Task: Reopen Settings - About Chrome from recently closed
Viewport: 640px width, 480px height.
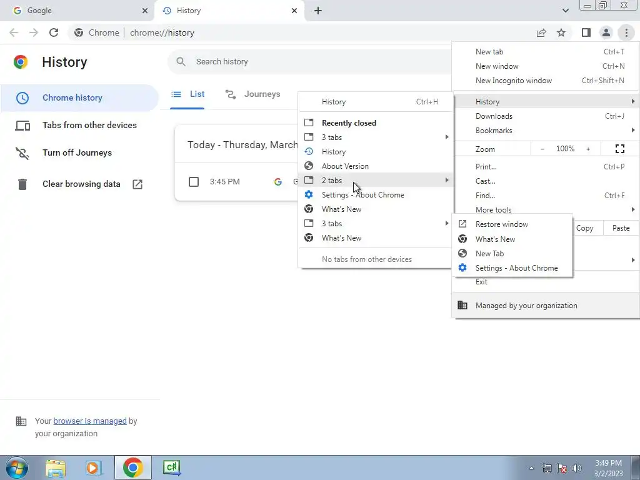Action: (376, 195)
